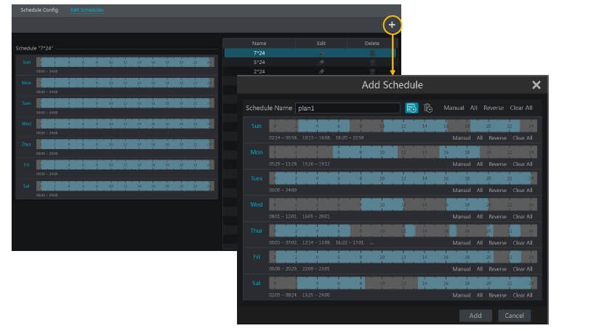Click All under the Sun timeline
This screenshot has height=331, width=591.
pyautogui.click(x=480, y=138)
